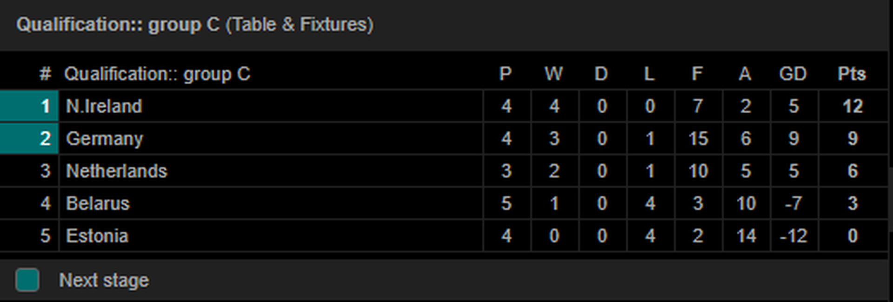This screenshot has height=302, width=893.
Task: Click the W (wins) column header
Action: (x=553, y=74)
